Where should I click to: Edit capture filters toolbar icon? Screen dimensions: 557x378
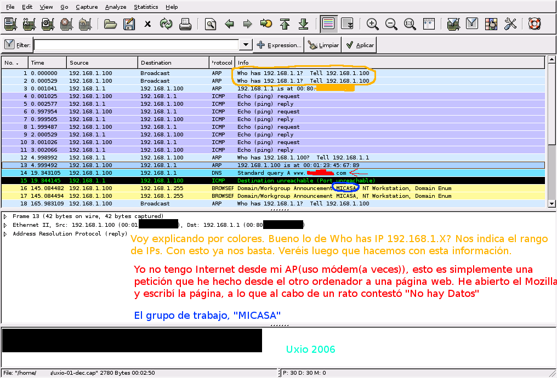click(453, 24)
